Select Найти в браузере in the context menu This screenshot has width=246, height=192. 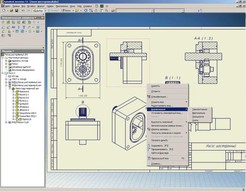167,153
